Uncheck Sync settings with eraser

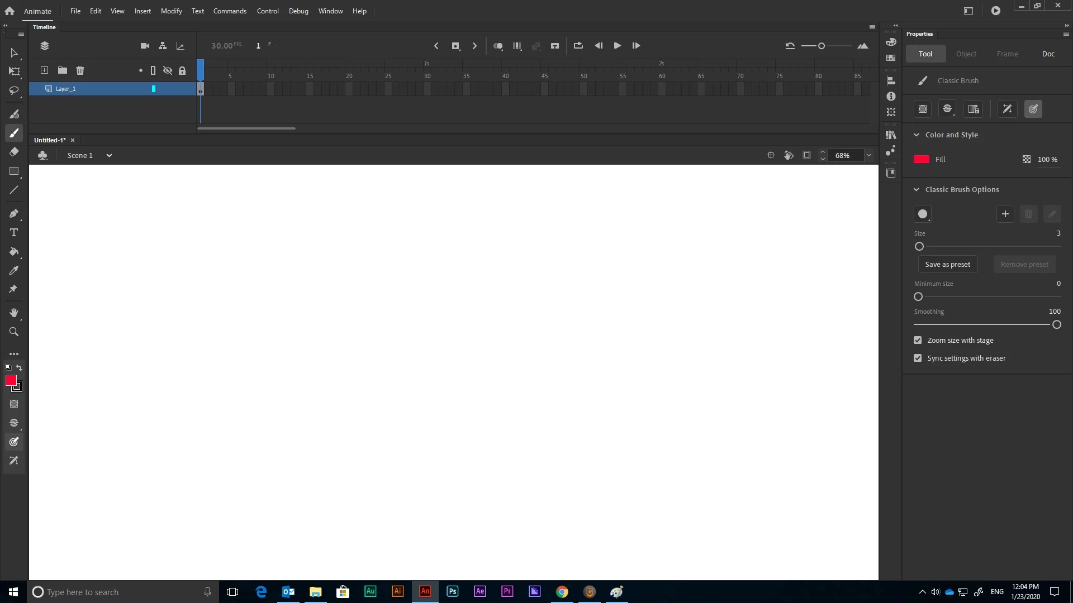coord(918,358)
